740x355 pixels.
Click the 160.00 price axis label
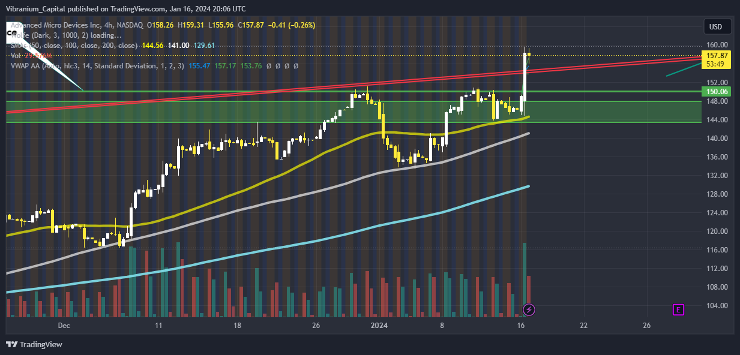point(717,45)
